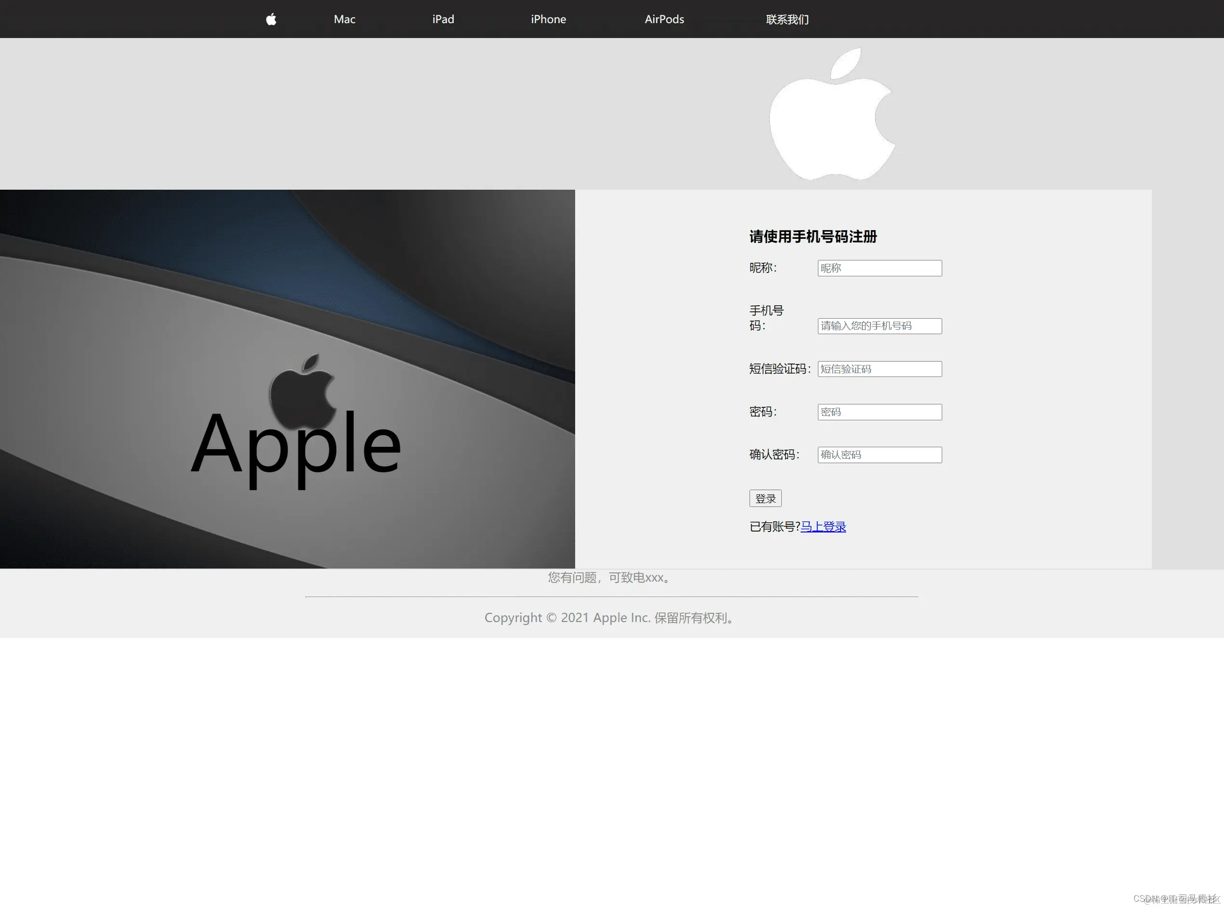Screen dimensions: 1224x908
Task: Click into the 短信验证码 input box
Action: [x=879, y=369]
